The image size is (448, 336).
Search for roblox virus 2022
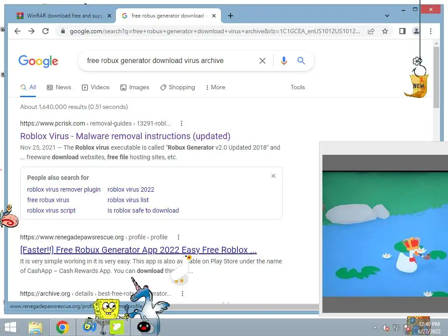[131, 189]
